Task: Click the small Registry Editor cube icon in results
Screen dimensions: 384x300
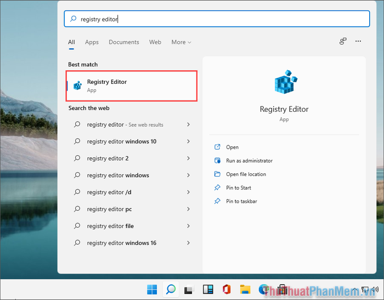Action: click(x=78, y=86)
